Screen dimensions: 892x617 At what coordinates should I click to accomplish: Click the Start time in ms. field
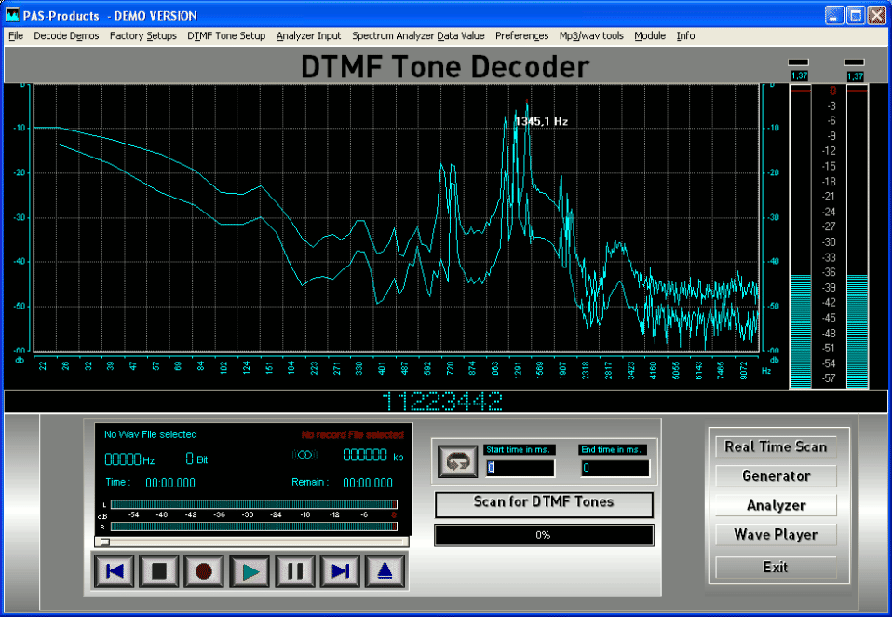[520, 468]
